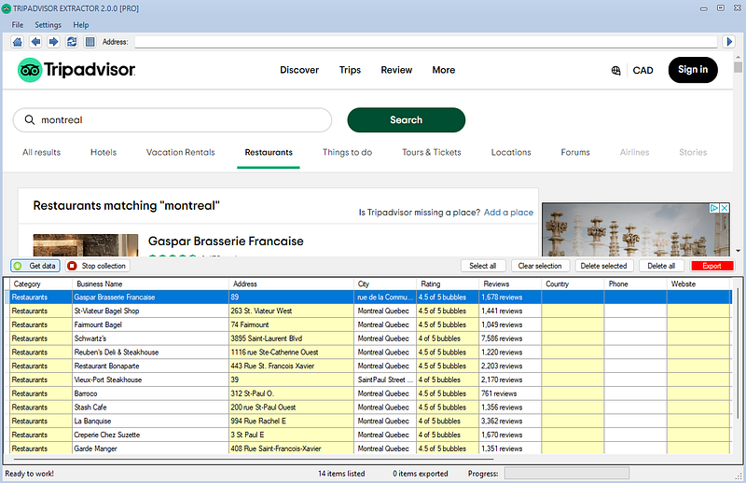Follow the Add a place link
The height and width of the screenshot is (483, 746).
point(508,213)
